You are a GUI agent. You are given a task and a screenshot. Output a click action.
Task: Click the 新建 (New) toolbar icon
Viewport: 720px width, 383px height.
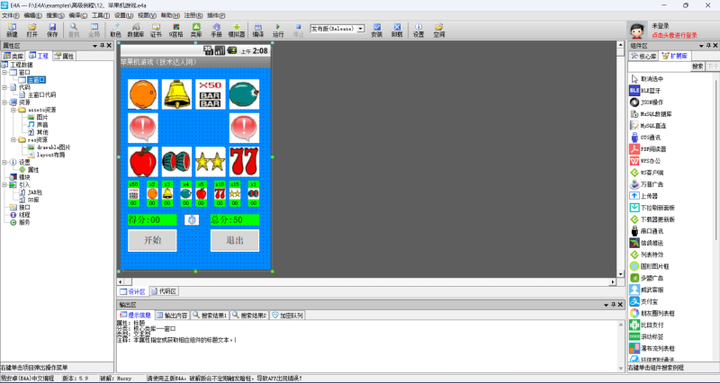12,31
